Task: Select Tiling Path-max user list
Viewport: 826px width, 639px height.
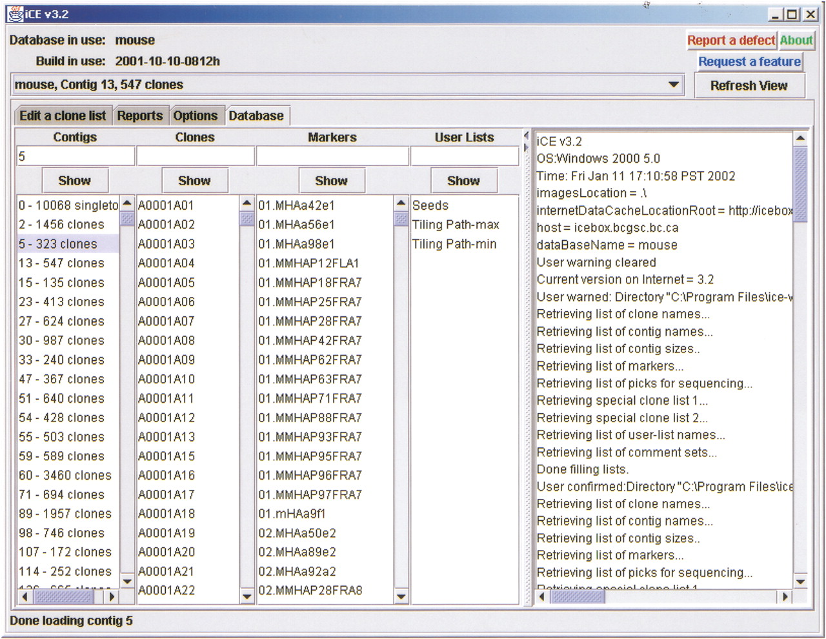Action: 465,225
